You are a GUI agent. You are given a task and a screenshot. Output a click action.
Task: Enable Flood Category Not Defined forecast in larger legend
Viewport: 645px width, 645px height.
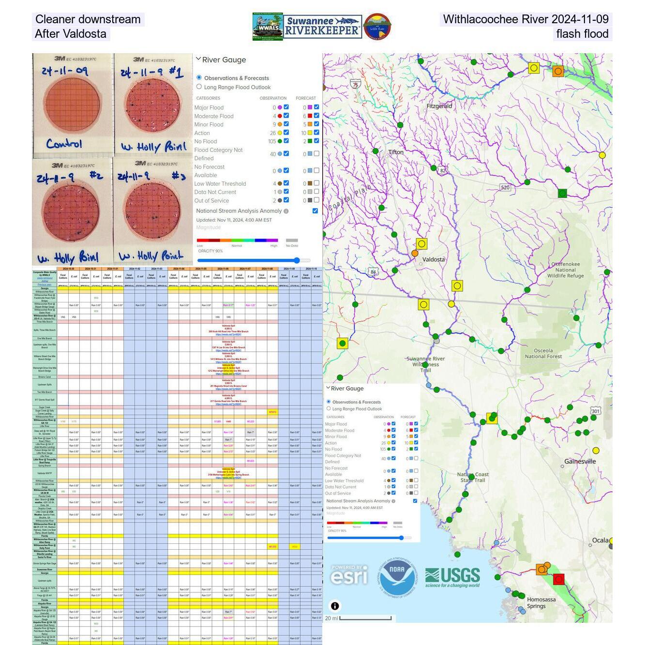click(x=316, y=153)
